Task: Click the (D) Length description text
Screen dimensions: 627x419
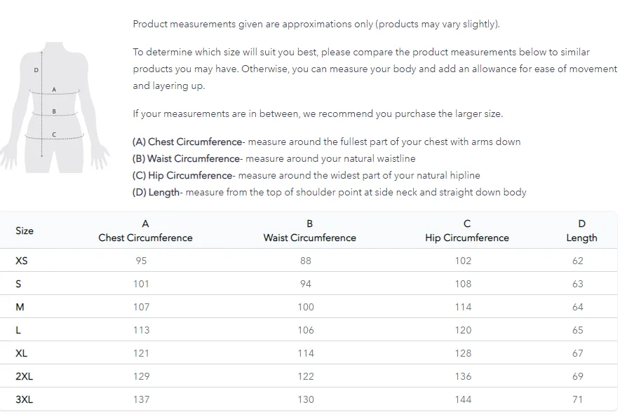Action: (x=329, y=193)
